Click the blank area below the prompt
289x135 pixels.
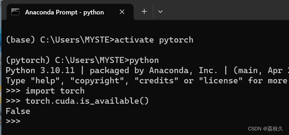point(129,129)
